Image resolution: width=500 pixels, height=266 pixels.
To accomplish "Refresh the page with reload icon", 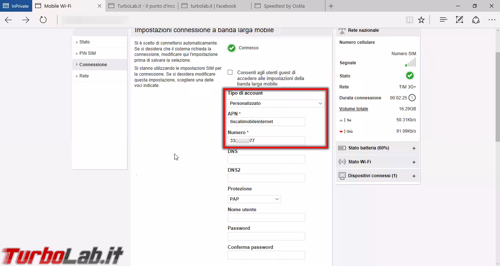I will coord(43,20).
